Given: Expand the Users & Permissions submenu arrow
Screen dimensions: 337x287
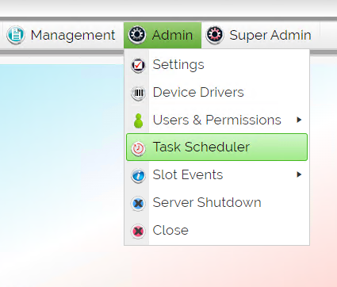Looking at the screenshot, I should pos(299,120).
